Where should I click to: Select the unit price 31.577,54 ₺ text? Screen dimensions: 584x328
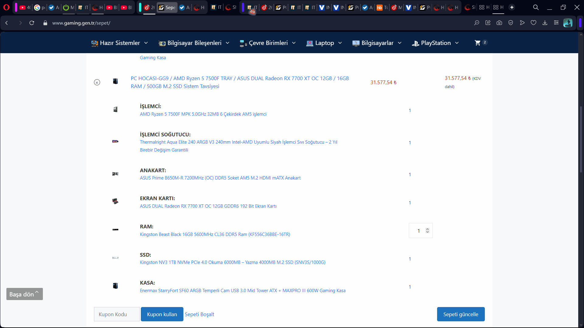384,83
